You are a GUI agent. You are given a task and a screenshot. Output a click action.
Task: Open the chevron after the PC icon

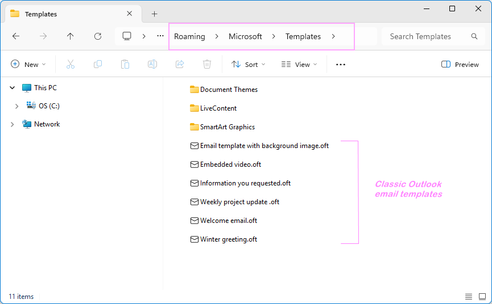(x=144, y=37)
